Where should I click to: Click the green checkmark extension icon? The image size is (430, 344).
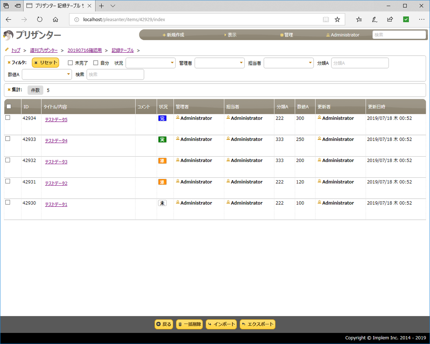pyautogui.click(x=406, y=19)
